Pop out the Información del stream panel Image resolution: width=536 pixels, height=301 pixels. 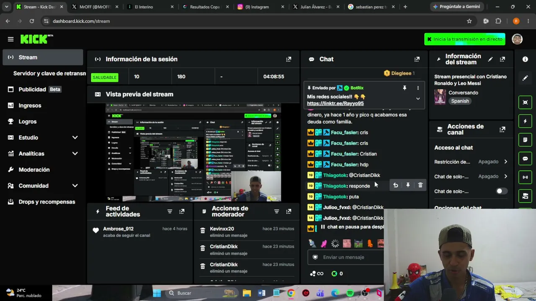(x=502, y=59)
